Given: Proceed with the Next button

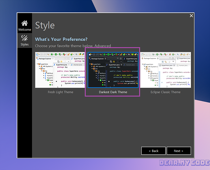Looking at the screenshot, I should click(x=179, y=151).
